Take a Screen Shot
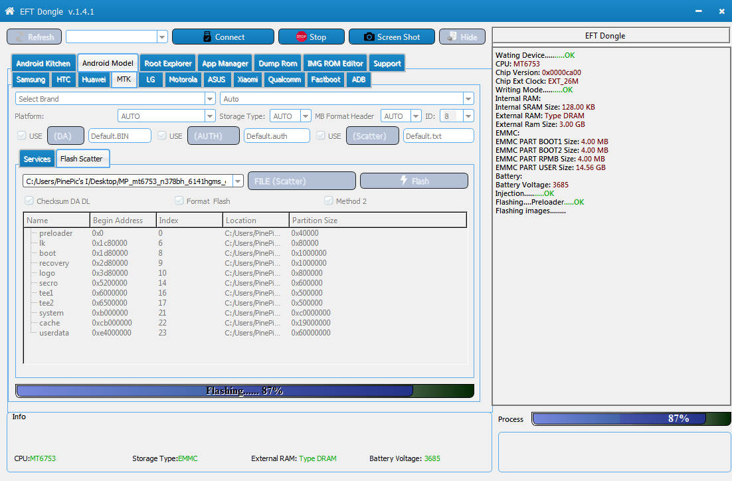732x481 pixels. [392, 37]
